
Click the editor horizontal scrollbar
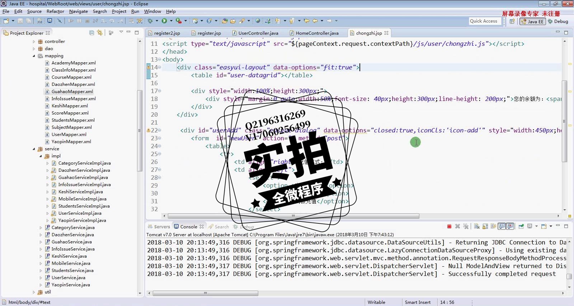point(293,216)
